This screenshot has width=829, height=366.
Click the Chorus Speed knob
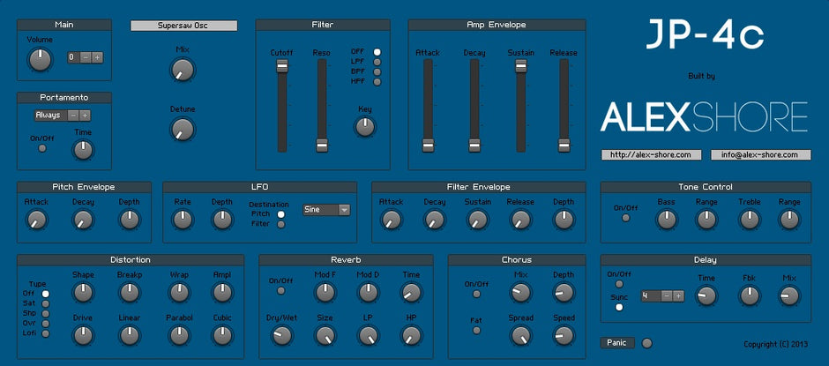[564, 335]
